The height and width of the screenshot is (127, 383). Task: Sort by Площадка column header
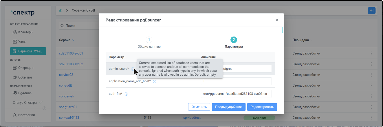point(303,40)
